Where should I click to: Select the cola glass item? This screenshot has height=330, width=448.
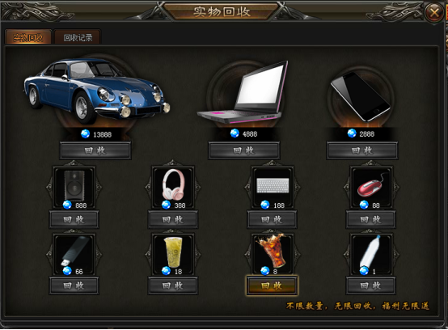[x=272, y=250]
